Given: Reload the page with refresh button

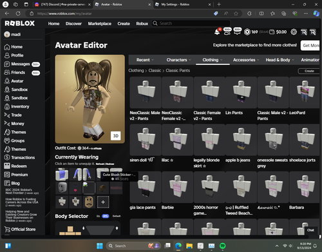Looking at the screenshot, I should [x=18, y=14].
